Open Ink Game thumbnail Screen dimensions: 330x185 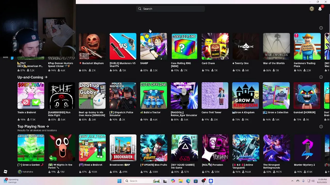[x=184, y=148]
